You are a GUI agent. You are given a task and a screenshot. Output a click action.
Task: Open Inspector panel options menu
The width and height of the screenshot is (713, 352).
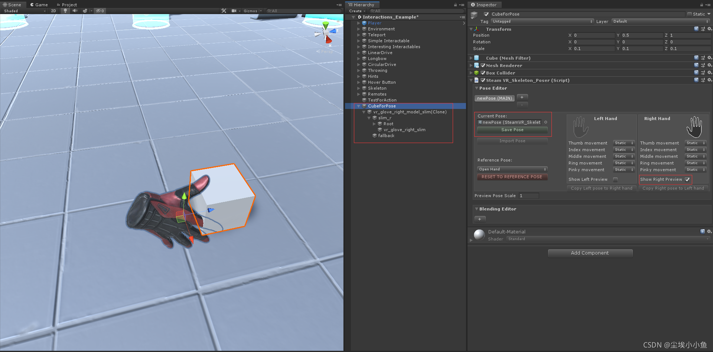[708, 5]
